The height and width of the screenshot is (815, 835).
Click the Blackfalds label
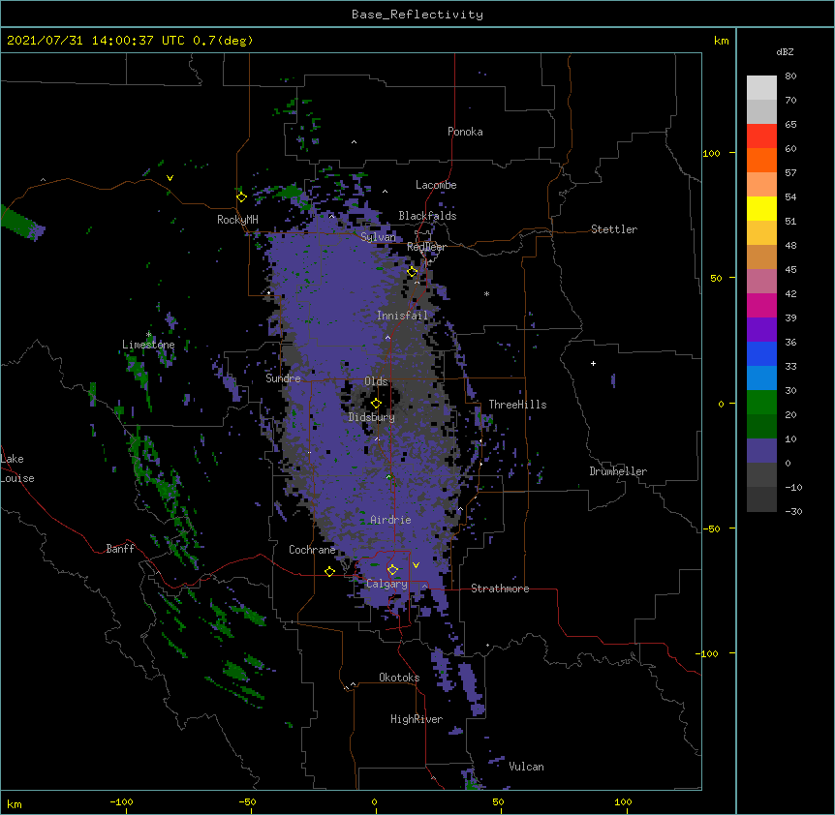click(427, 216)
